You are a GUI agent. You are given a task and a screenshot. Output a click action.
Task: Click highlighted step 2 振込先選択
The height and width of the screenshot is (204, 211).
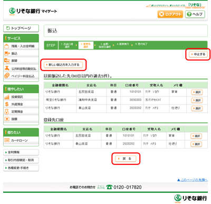(86, 45)
